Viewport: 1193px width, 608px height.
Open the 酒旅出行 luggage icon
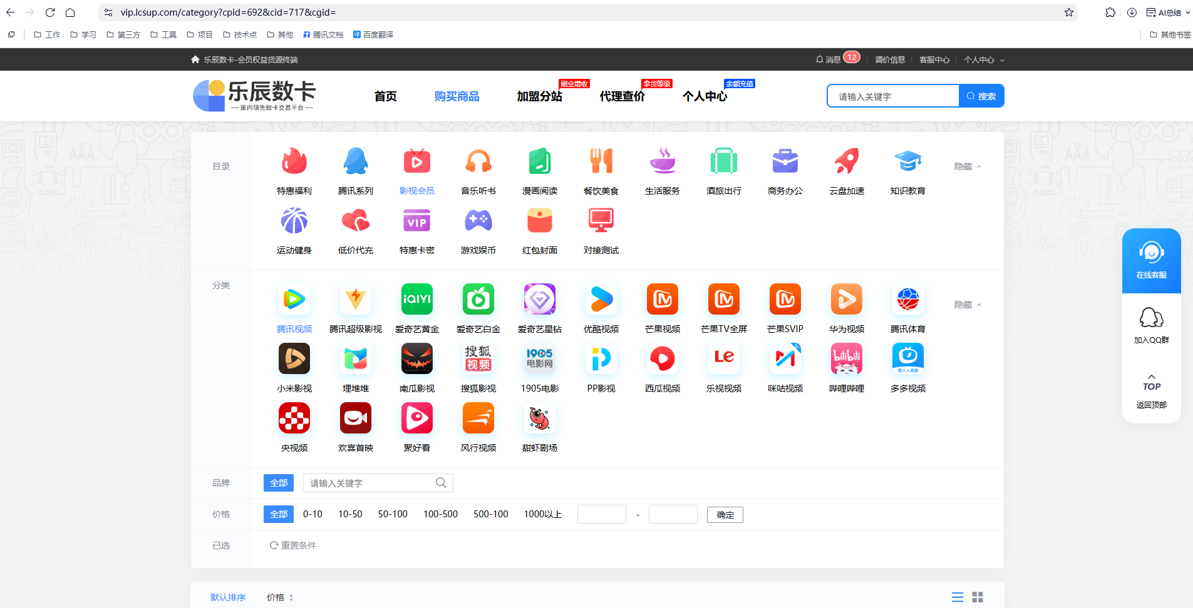pos(724,161)
